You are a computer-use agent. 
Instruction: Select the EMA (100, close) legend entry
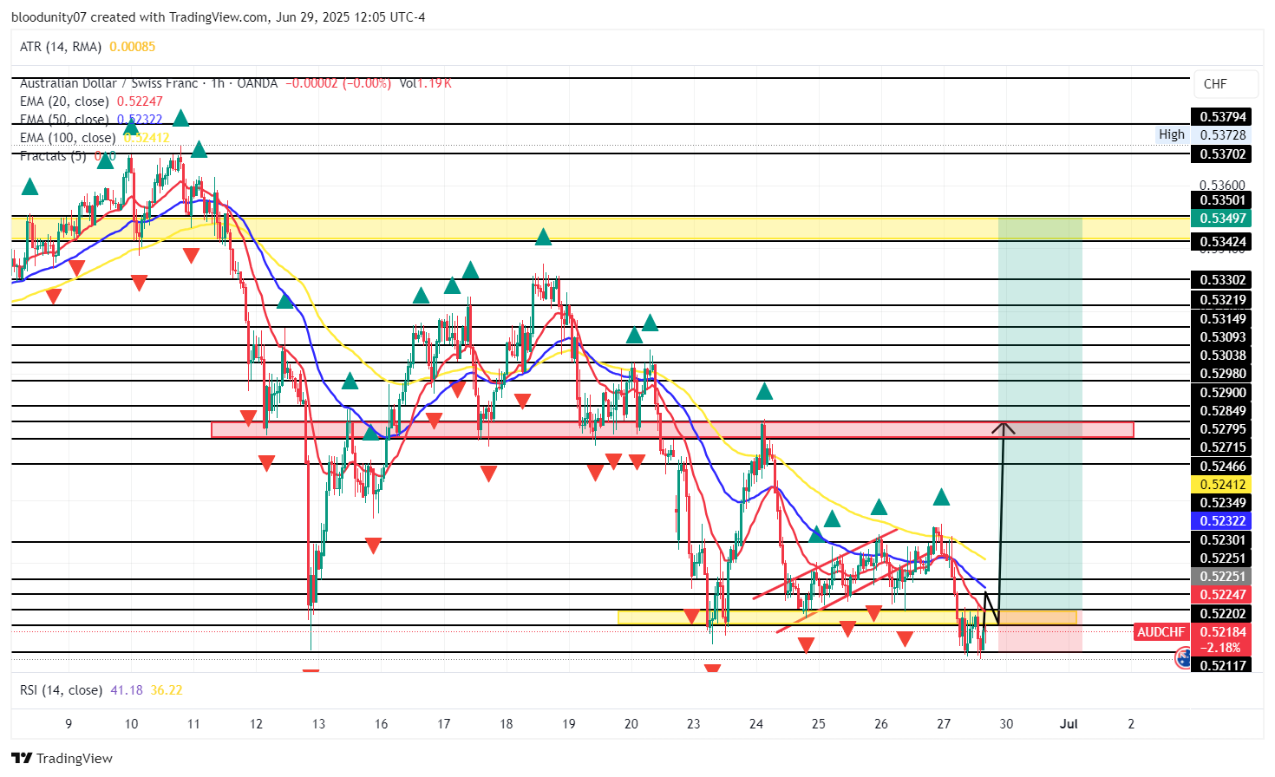68,138
